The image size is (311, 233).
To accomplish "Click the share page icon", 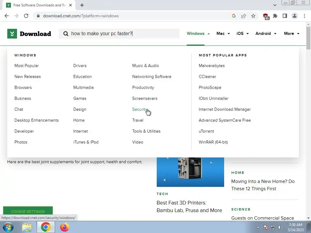I will click(244, 16).
